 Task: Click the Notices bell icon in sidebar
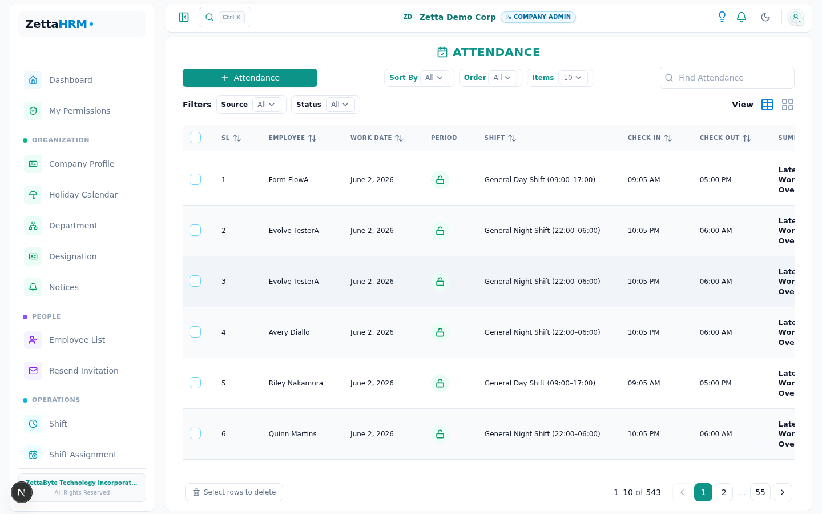pyautogui.click(x=33, y=287)
